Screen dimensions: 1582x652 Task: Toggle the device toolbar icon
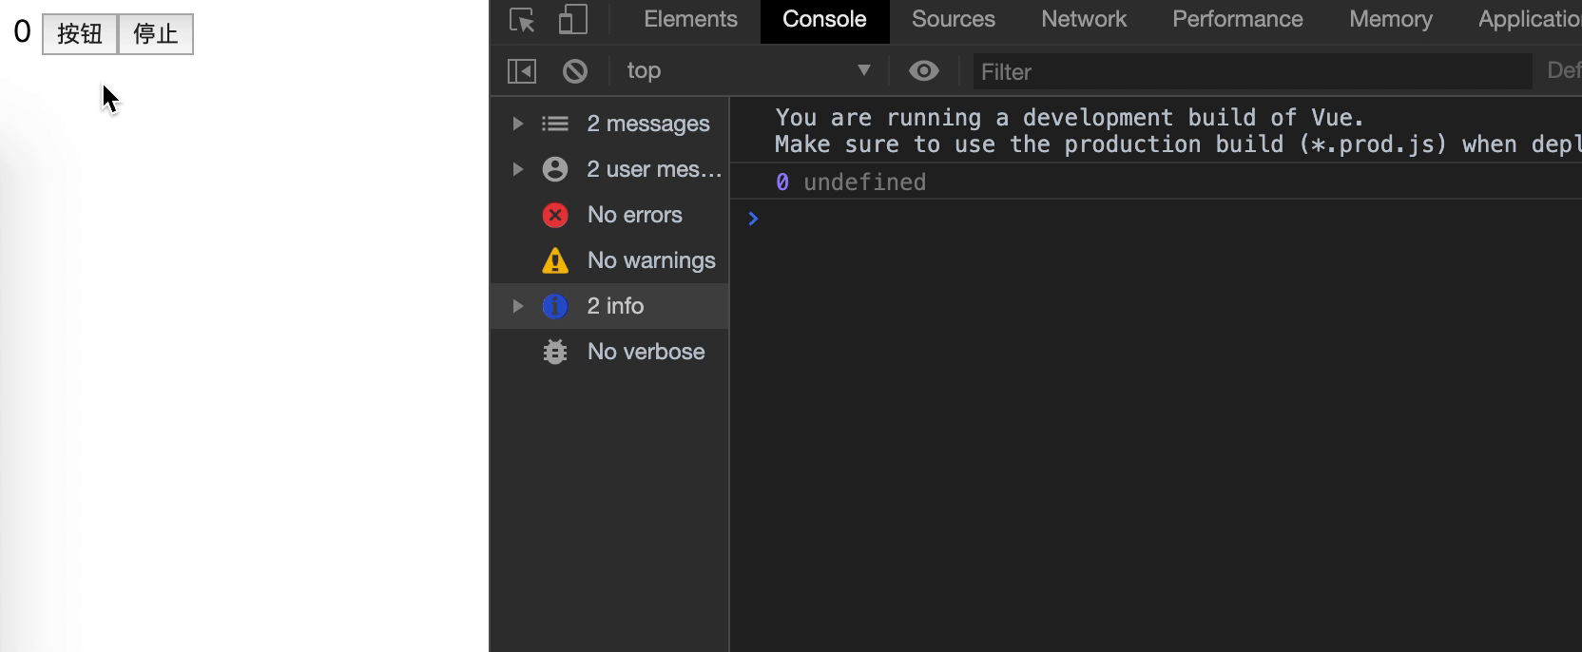point(572,20)
